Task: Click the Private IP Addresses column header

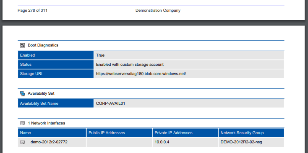Action: [x=185, y=133]
